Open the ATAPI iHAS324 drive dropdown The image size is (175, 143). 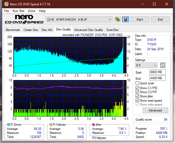pos(79,19)
